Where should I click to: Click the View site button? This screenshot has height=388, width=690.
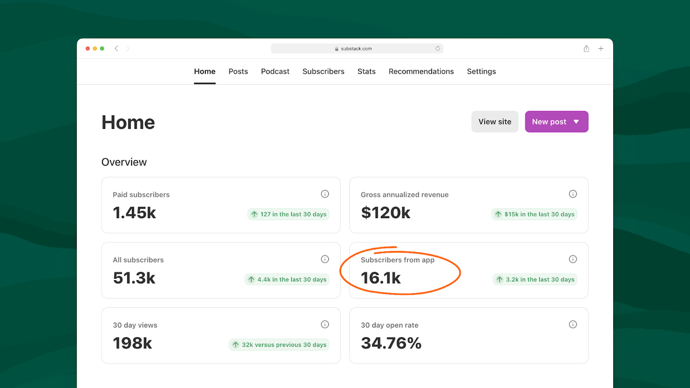[x=495, y=122]
